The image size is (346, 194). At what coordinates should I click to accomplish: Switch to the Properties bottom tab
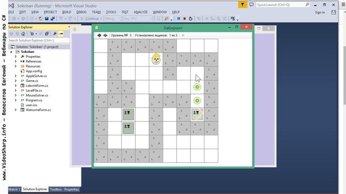71,189
